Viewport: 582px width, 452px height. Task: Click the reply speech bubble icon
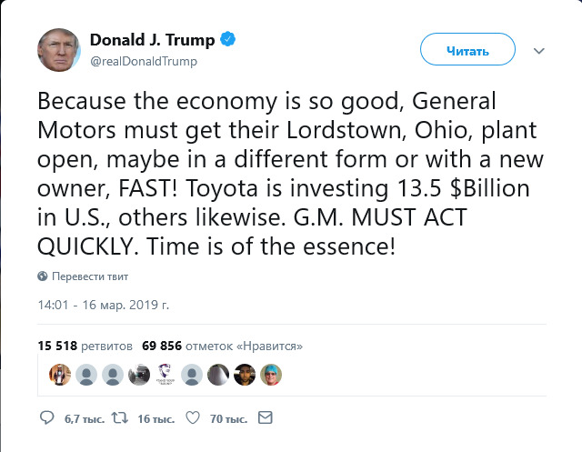coord(48,418)
